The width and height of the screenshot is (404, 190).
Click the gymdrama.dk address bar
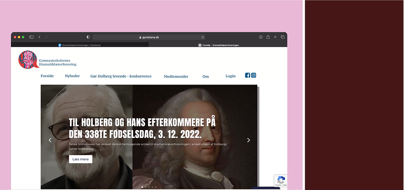[149, 37]
